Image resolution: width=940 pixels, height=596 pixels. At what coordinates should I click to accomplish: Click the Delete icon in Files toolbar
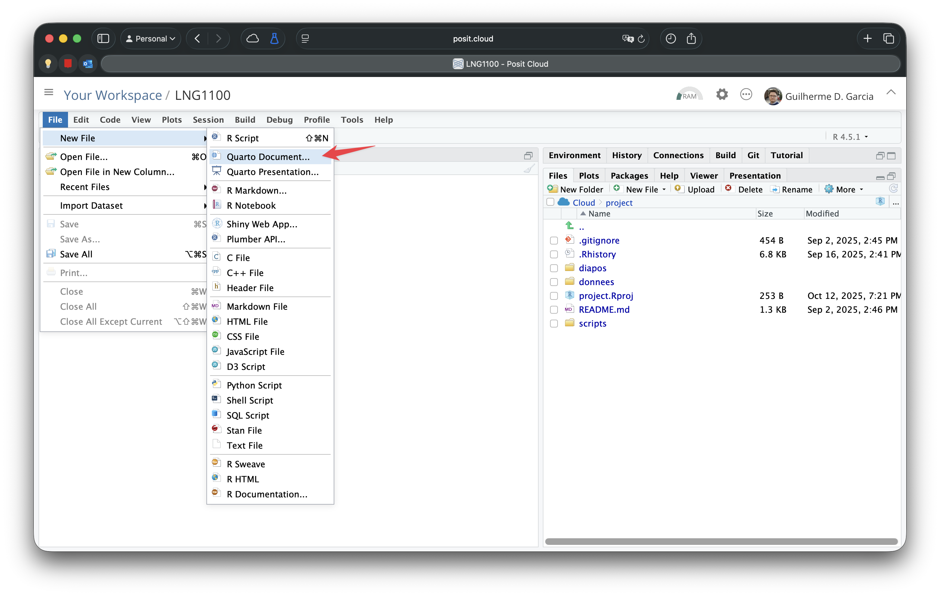pos(728,189)
